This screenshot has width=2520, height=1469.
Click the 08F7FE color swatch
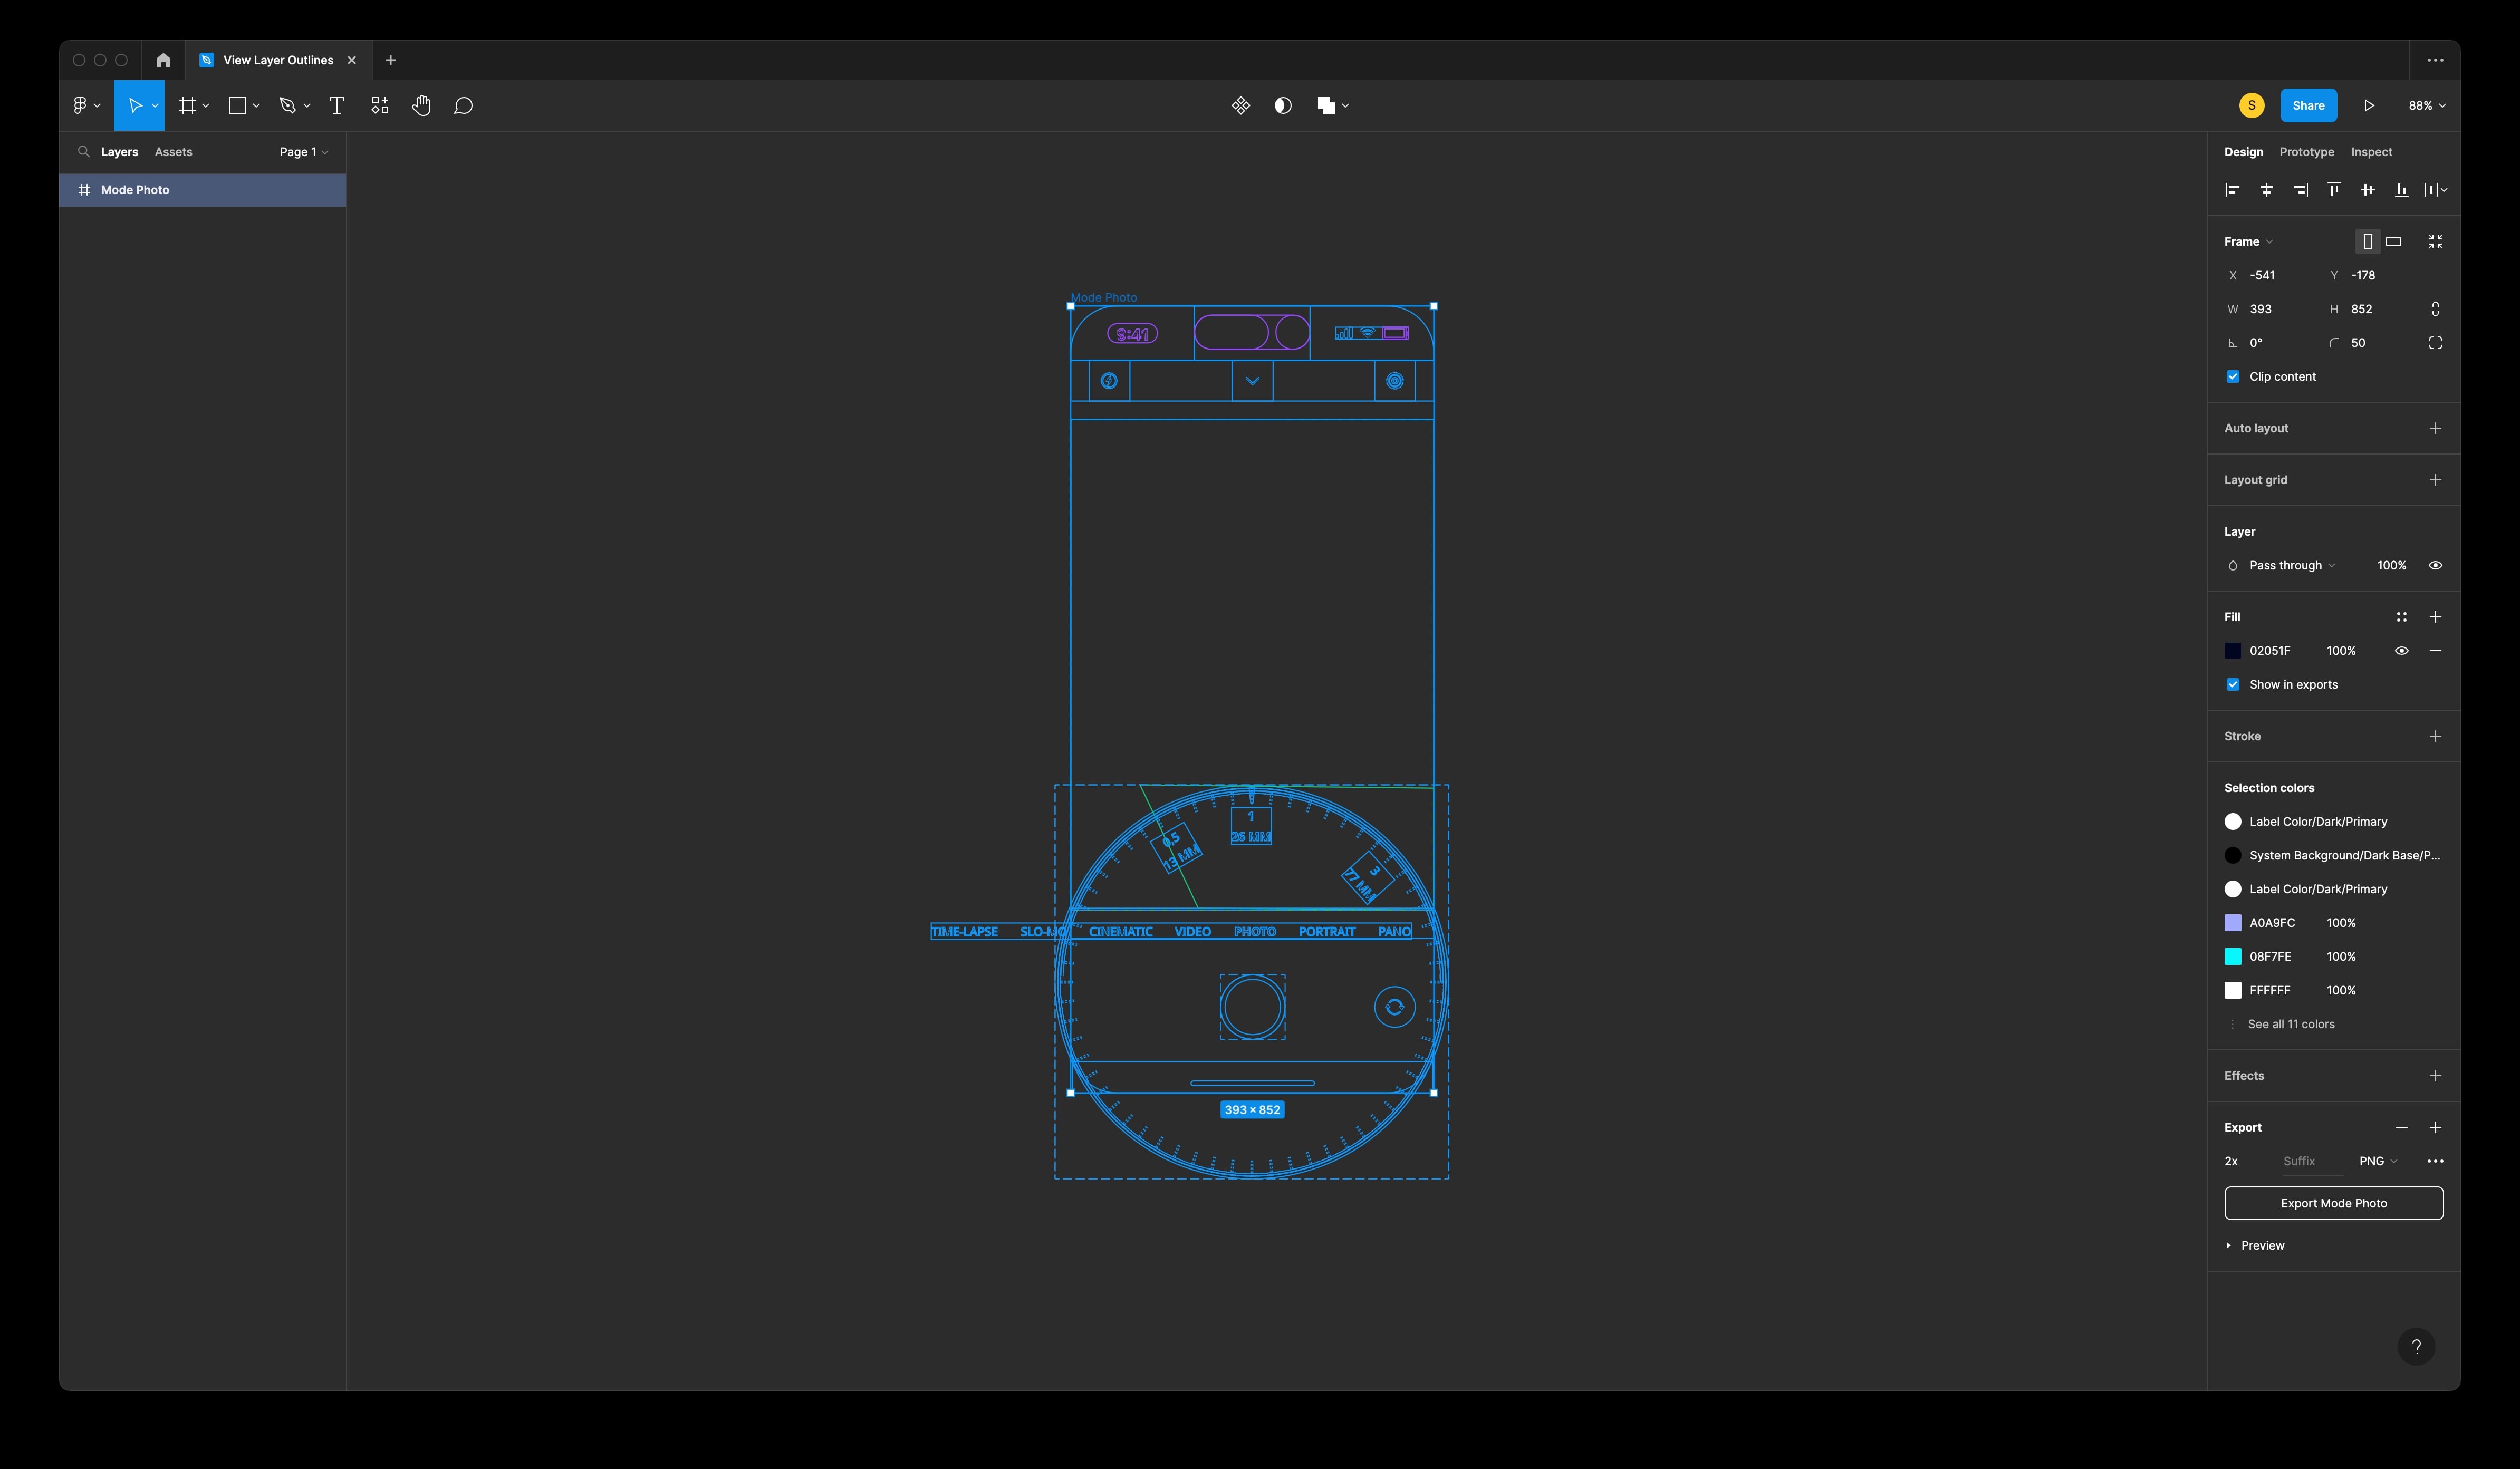pyautogui.click(x=2232, y=957)
